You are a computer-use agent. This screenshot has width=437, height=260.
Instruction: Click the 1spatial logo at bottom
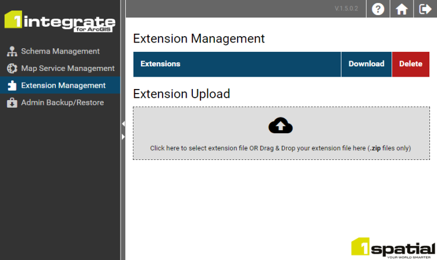coord(392,248)
